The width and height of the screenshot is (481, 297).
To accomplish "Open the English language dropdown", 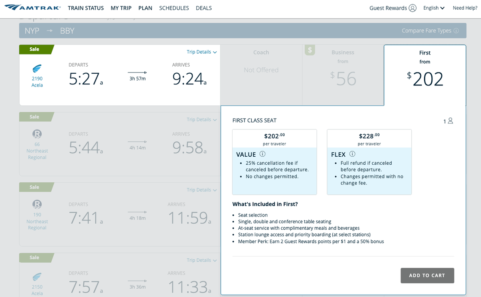I will coord(433,7).
